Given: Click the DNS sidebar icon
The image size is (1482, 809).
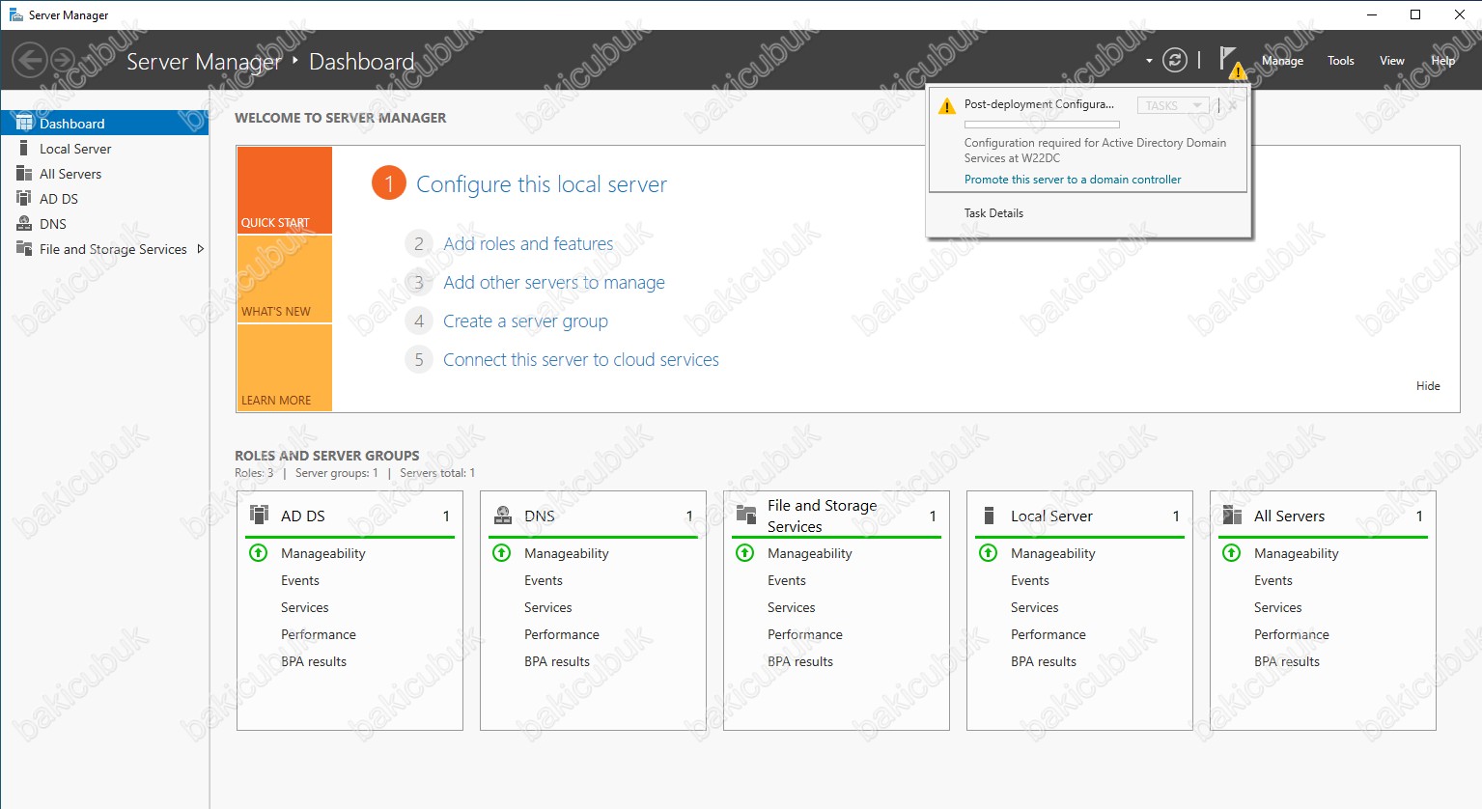Looking at the screenshot, I should coord(24,223).
